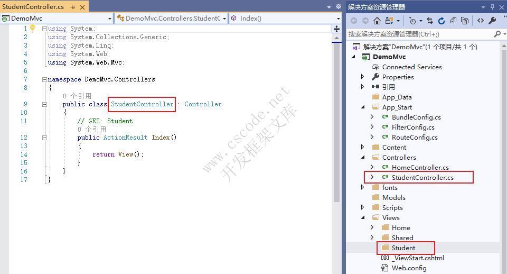Click the Solution Explorer search box
This screenshot has width=507, height=274.
pos(420,34)
